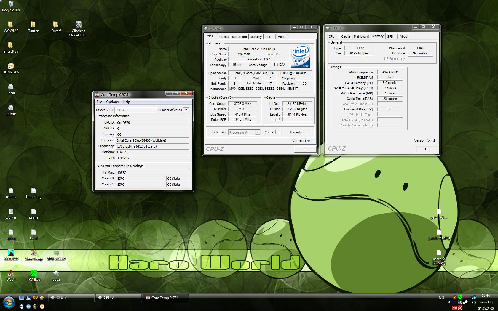Switch to Cache tab in left CPU-Z
This screenshot has height=311, width=498.
(224, 37)
